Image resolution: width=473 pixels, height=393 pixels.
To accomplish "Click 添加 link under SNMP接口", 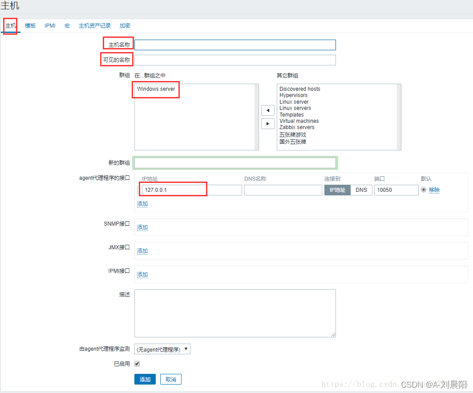I will click(142, 227).
